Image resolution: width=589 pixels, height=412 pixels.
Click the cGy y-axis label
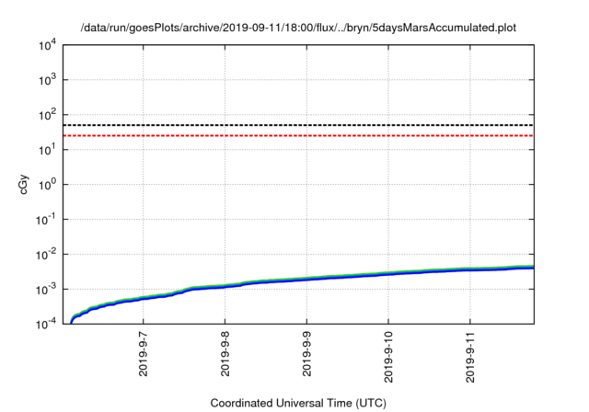click(23, 185)
